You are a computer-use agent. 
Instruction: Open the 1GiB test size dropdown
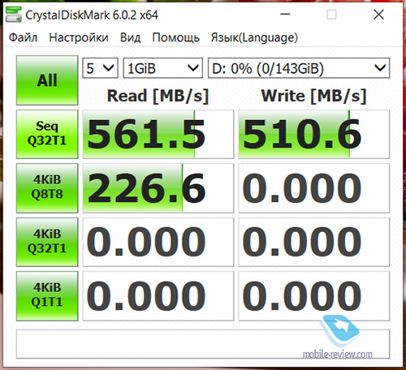[163, 68]
